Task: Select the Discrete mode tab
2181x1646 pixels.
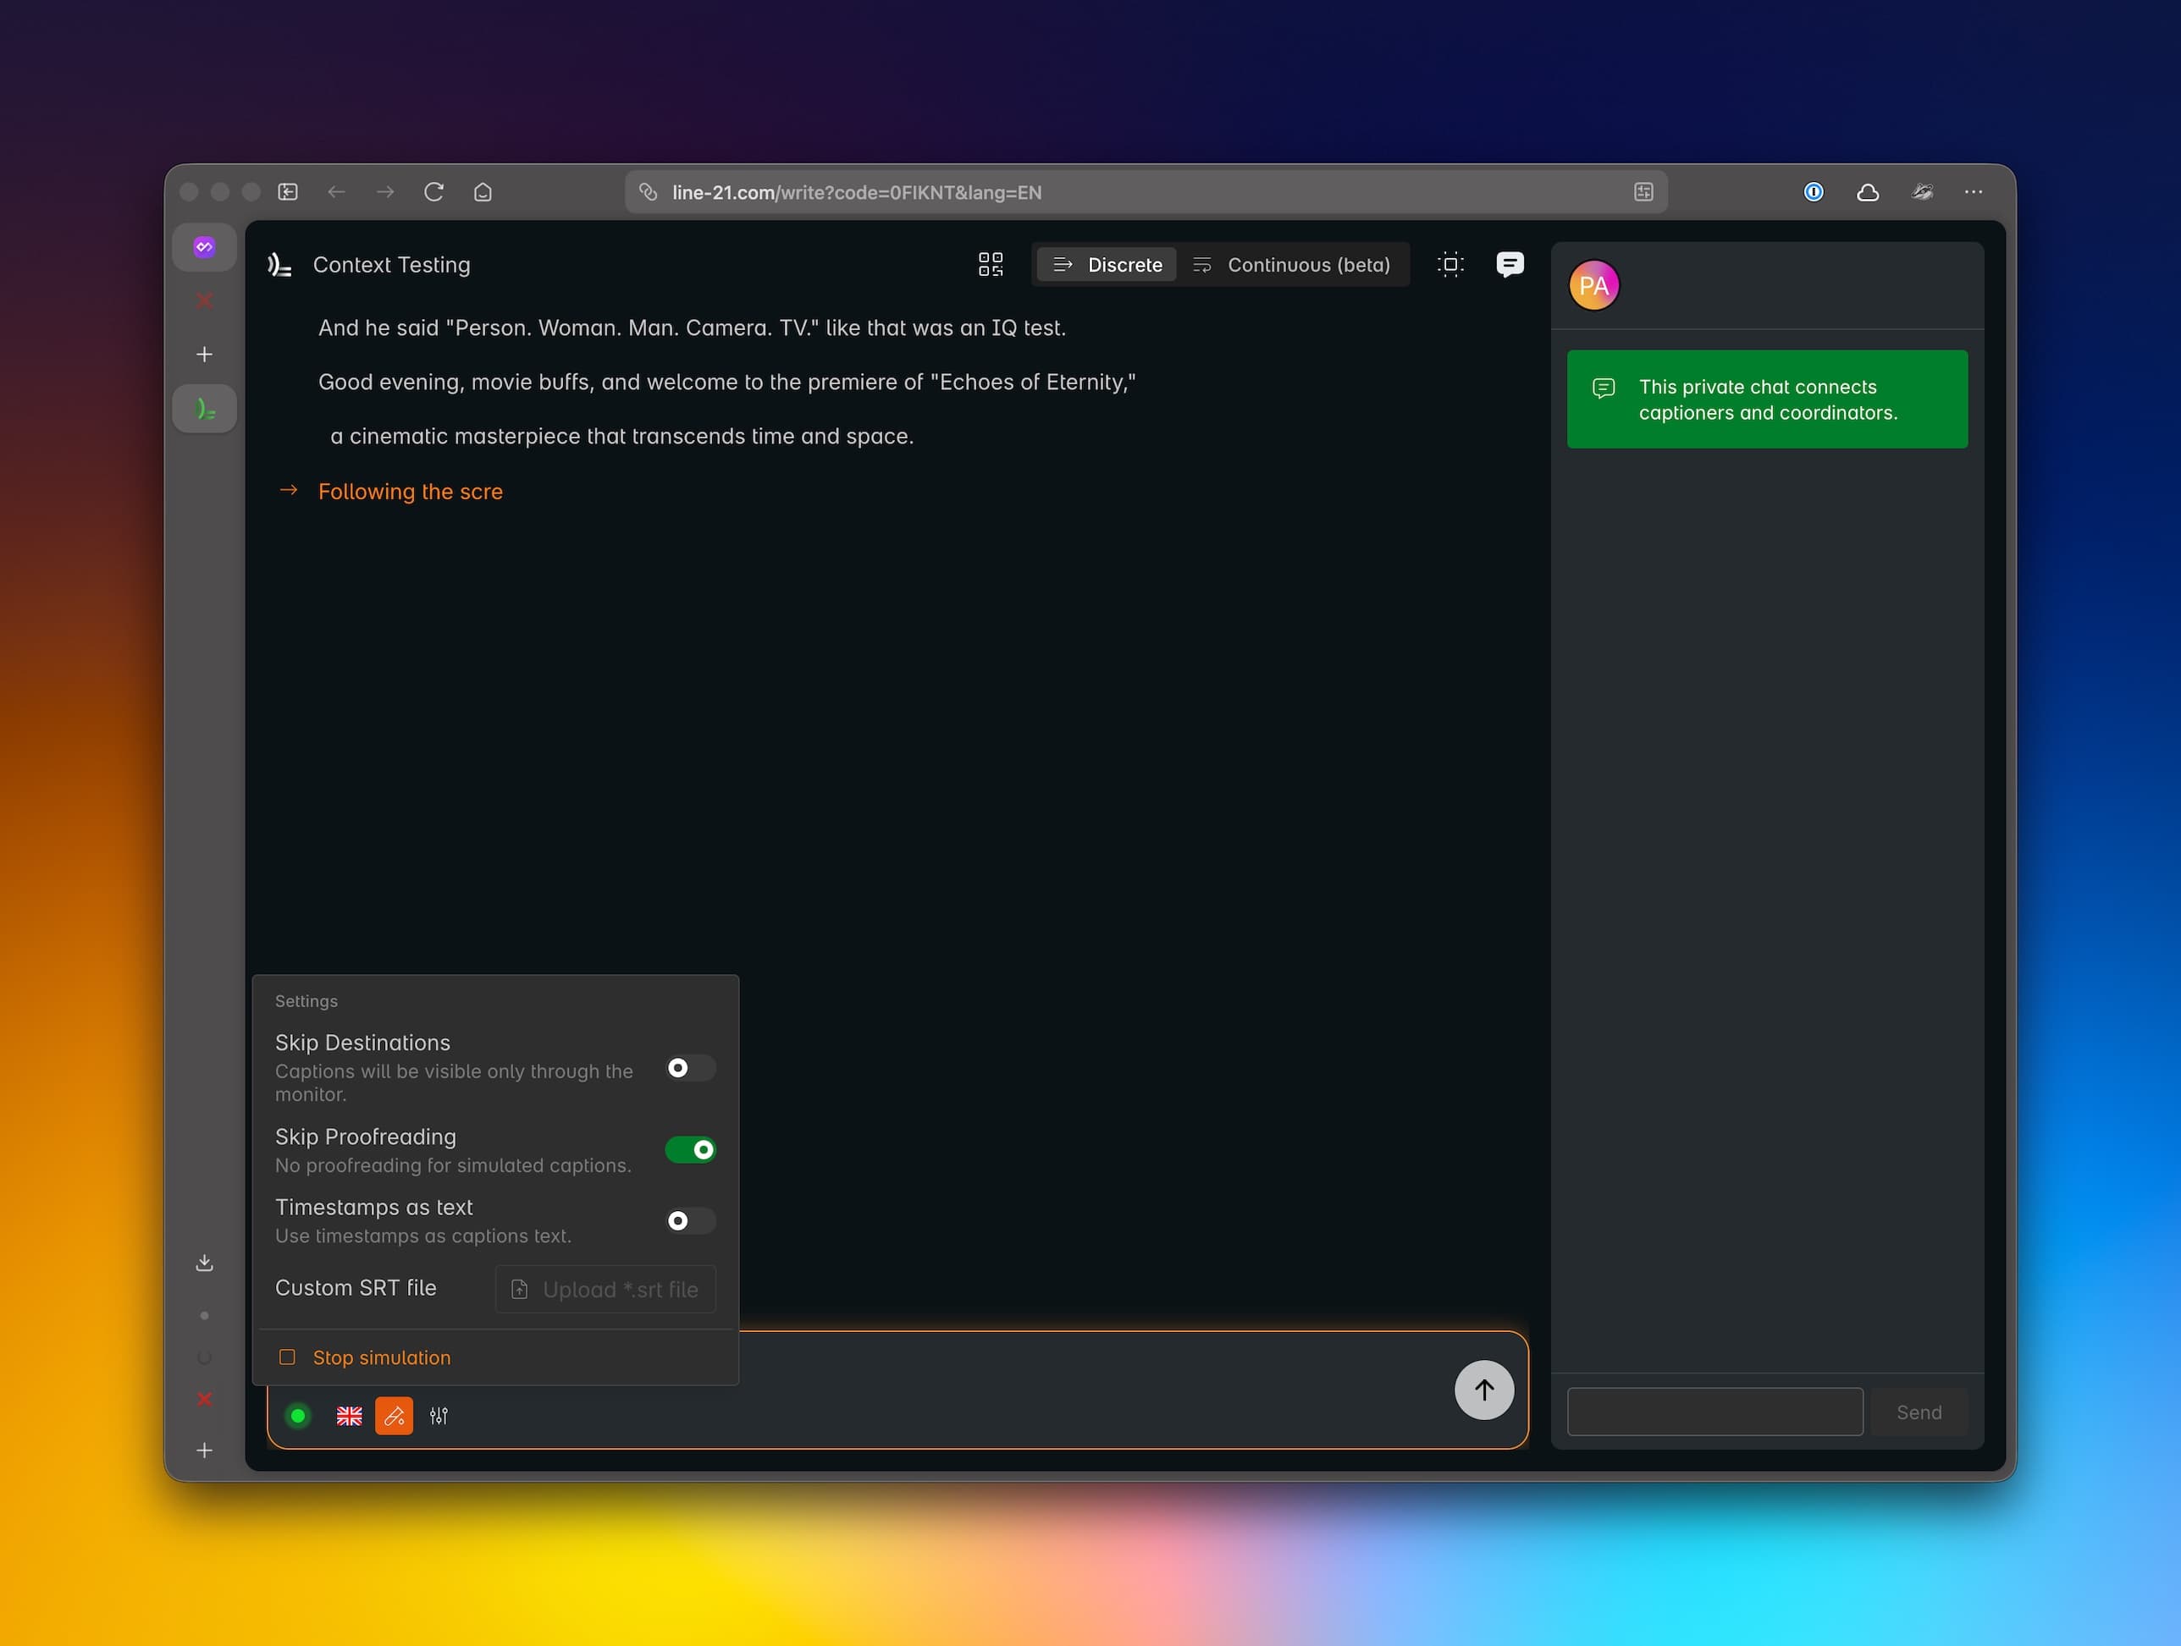Action: [x=1107, y=265]
